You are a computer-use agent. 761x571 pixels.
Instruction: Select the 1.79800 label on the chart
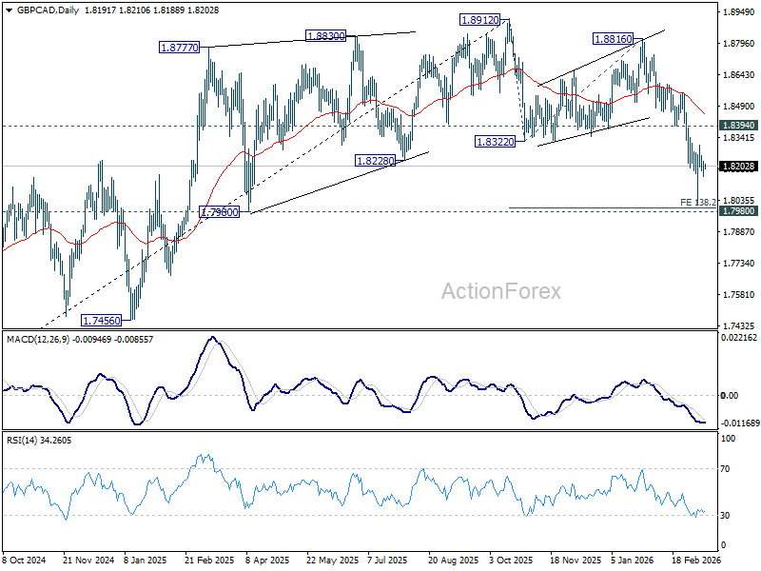coord(220,212)
